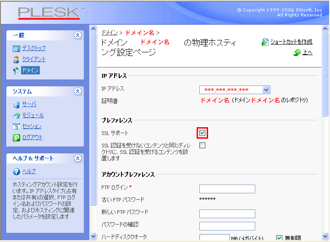Click the FTP ログイン input field
Image resolution: width=330 pixels, height=242 pixels.
227,189
